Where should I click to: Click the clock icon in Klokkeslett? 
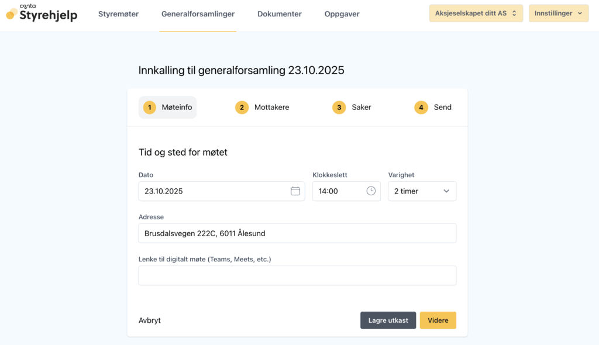coord(371,191)
